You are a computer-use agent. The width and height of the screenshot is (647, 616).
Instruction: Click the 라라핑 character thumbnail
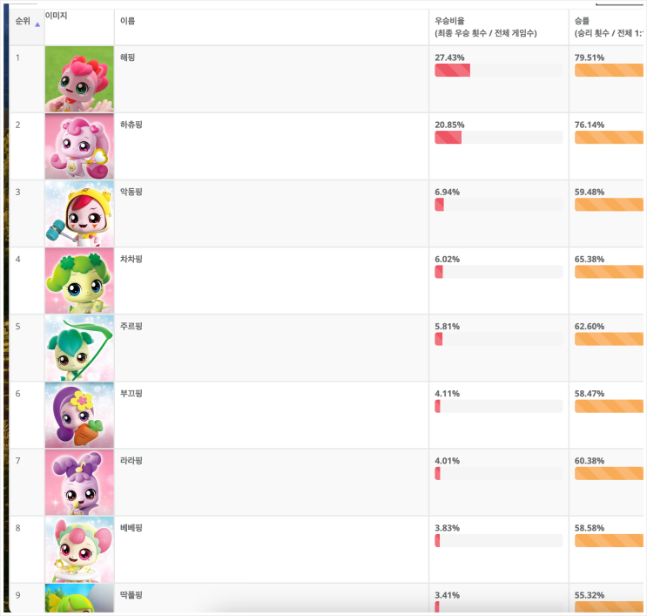pos(79,482)
